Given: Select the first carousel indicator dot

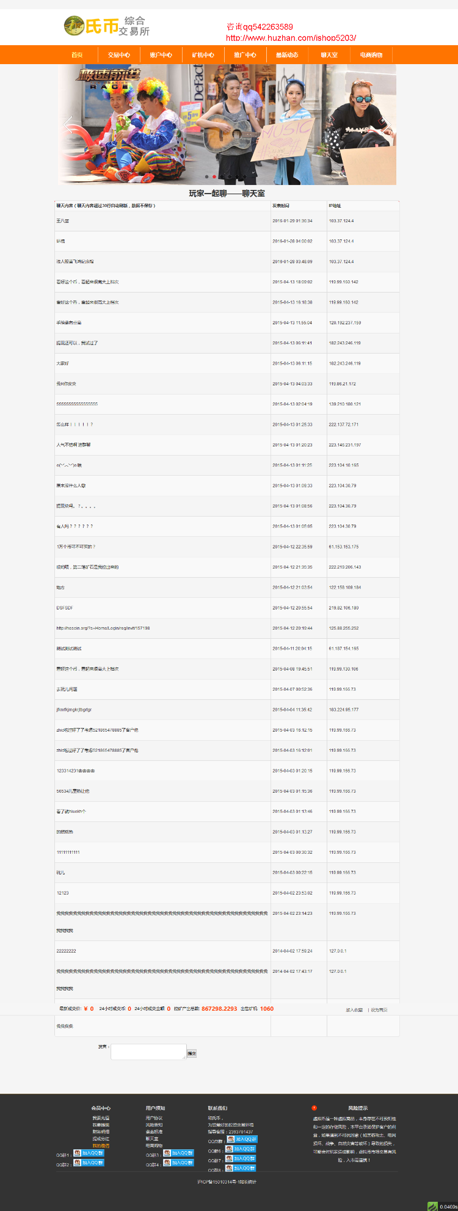Looking at the screenshot, I should [x=207, y=177].
